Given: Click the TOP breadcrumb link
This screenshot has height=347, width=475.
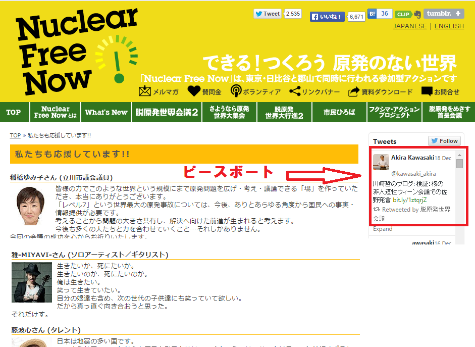Looking at the screenshot, I should point(15,135).
